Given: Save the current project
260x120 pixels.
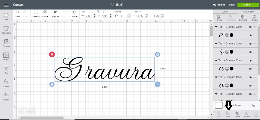Looking at the screenshot, I should [232, 5].
